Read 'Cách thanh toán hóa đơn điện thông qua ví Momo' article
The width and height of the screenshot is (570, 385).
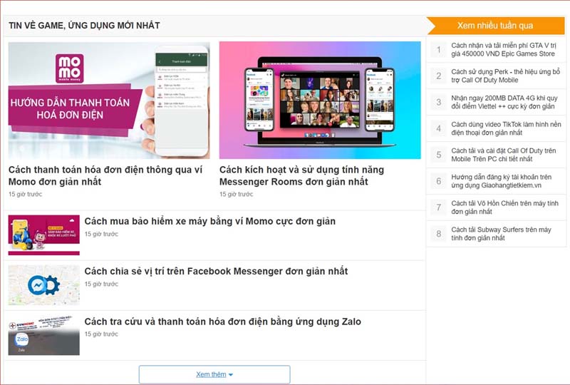pyautogui.click(x=105, y=175)
